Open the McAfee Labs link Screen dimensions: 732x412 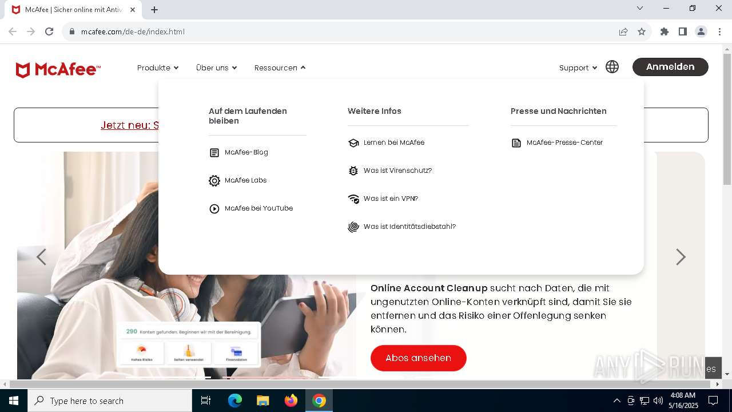pos(246,180)
